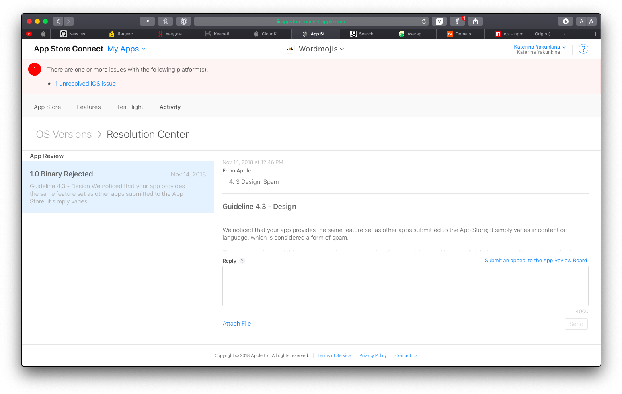Open the Contact Us link
Viewport: 622px width, 394px height.
pos(406,355)
